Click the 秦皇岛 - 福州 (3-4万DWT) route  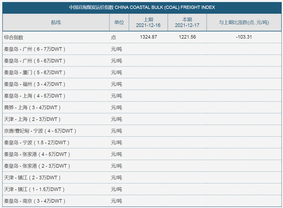tap(35, 84)
